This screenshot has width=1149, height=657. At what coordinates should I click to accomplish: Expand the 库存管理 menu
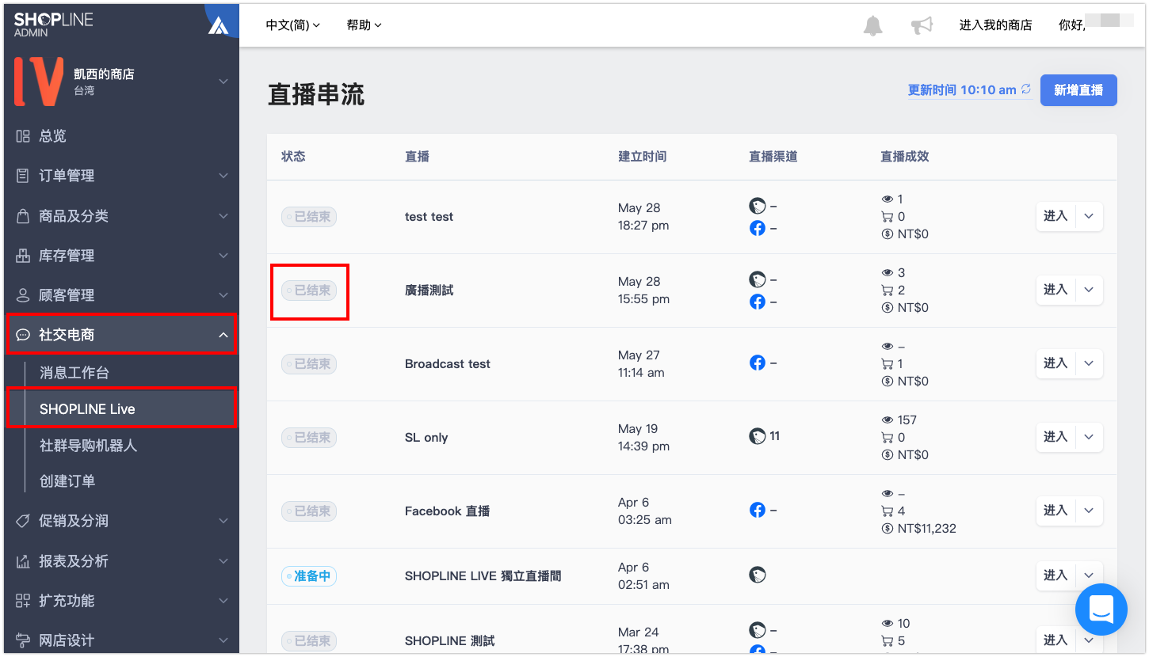(x=121, y=256)
